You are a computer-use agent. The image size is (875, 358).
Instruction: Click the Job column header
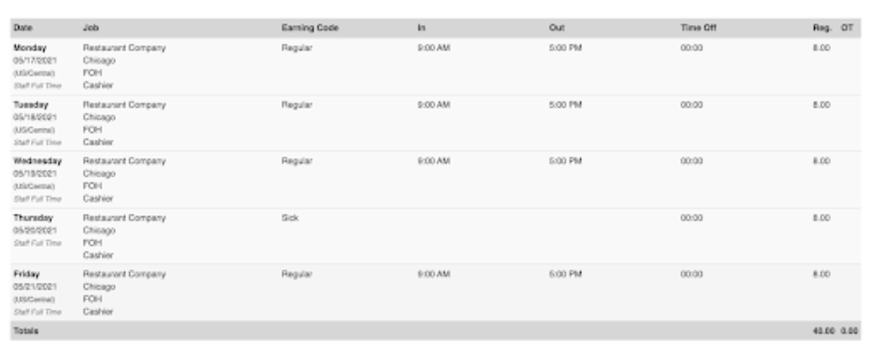coord(90,28)
